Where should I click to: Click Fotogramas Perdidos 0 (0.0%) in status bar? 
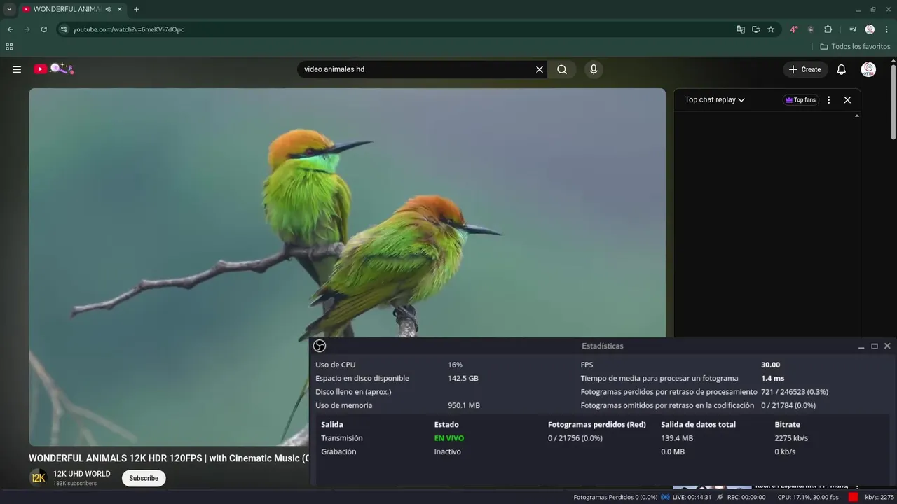615,497
